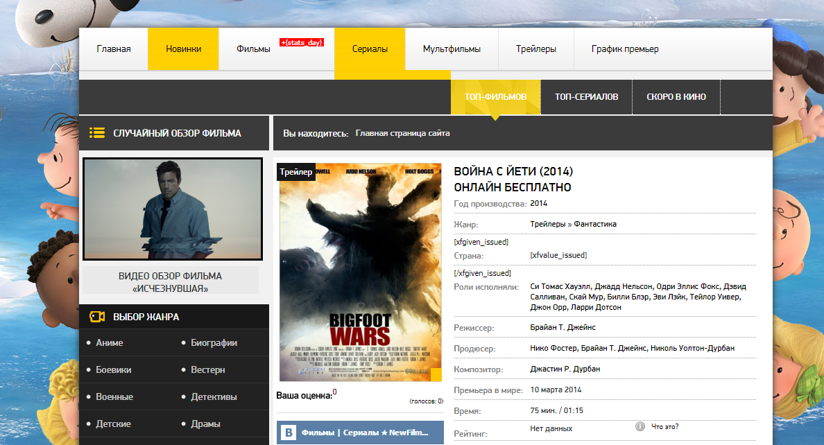Choose the Детские genre
824x445 pixels.
point(113,424)
